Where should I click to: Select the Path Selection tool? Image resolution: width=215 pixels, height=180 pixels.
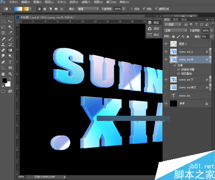tap(3, 68)
